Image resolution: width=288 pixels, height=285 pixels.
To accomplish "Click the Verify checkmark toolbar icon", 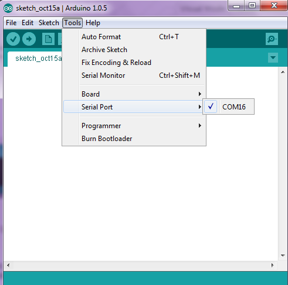I will [13, 39].
